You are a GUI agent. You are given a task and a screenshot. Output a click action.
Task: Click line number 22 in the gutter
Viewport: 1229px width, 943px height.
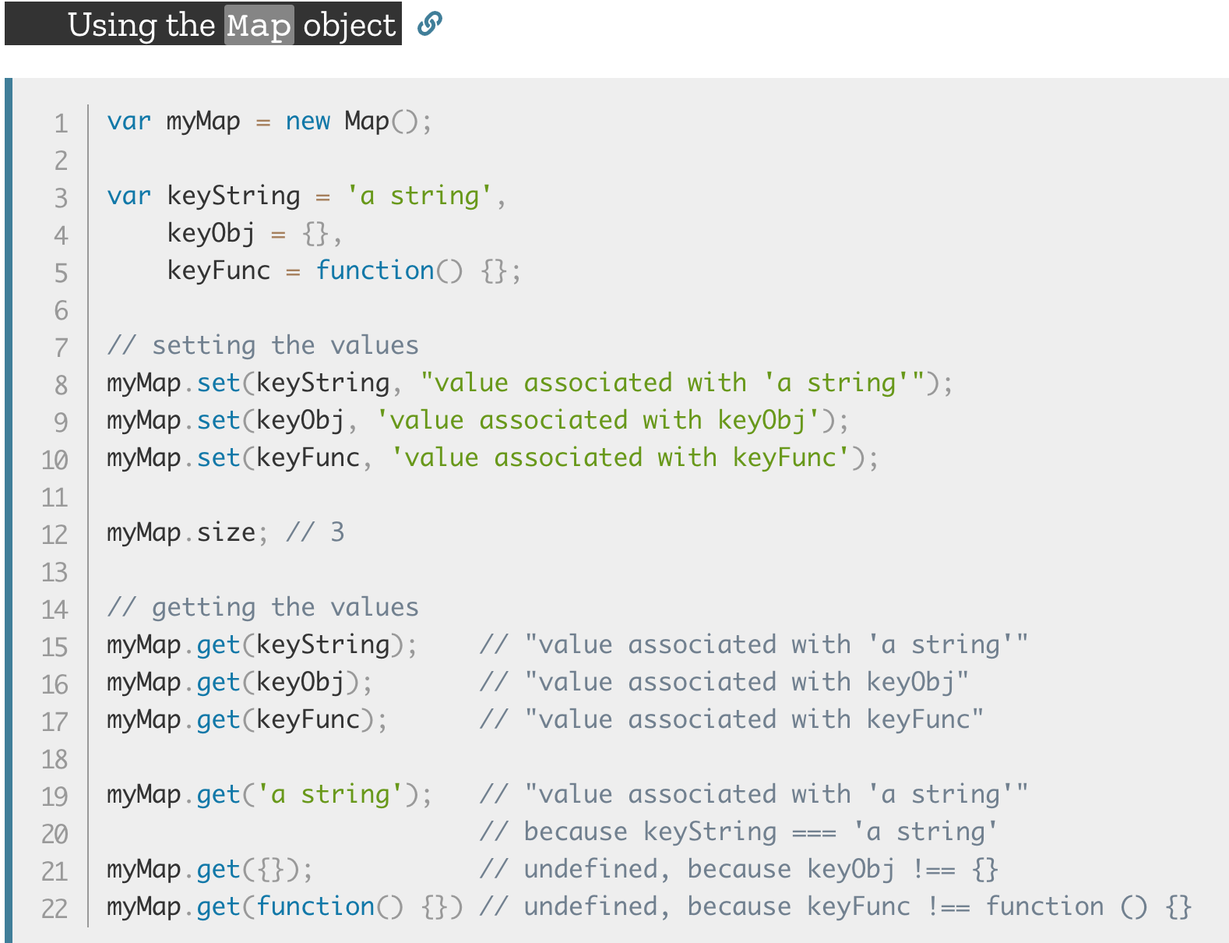(x=55, y=909)
